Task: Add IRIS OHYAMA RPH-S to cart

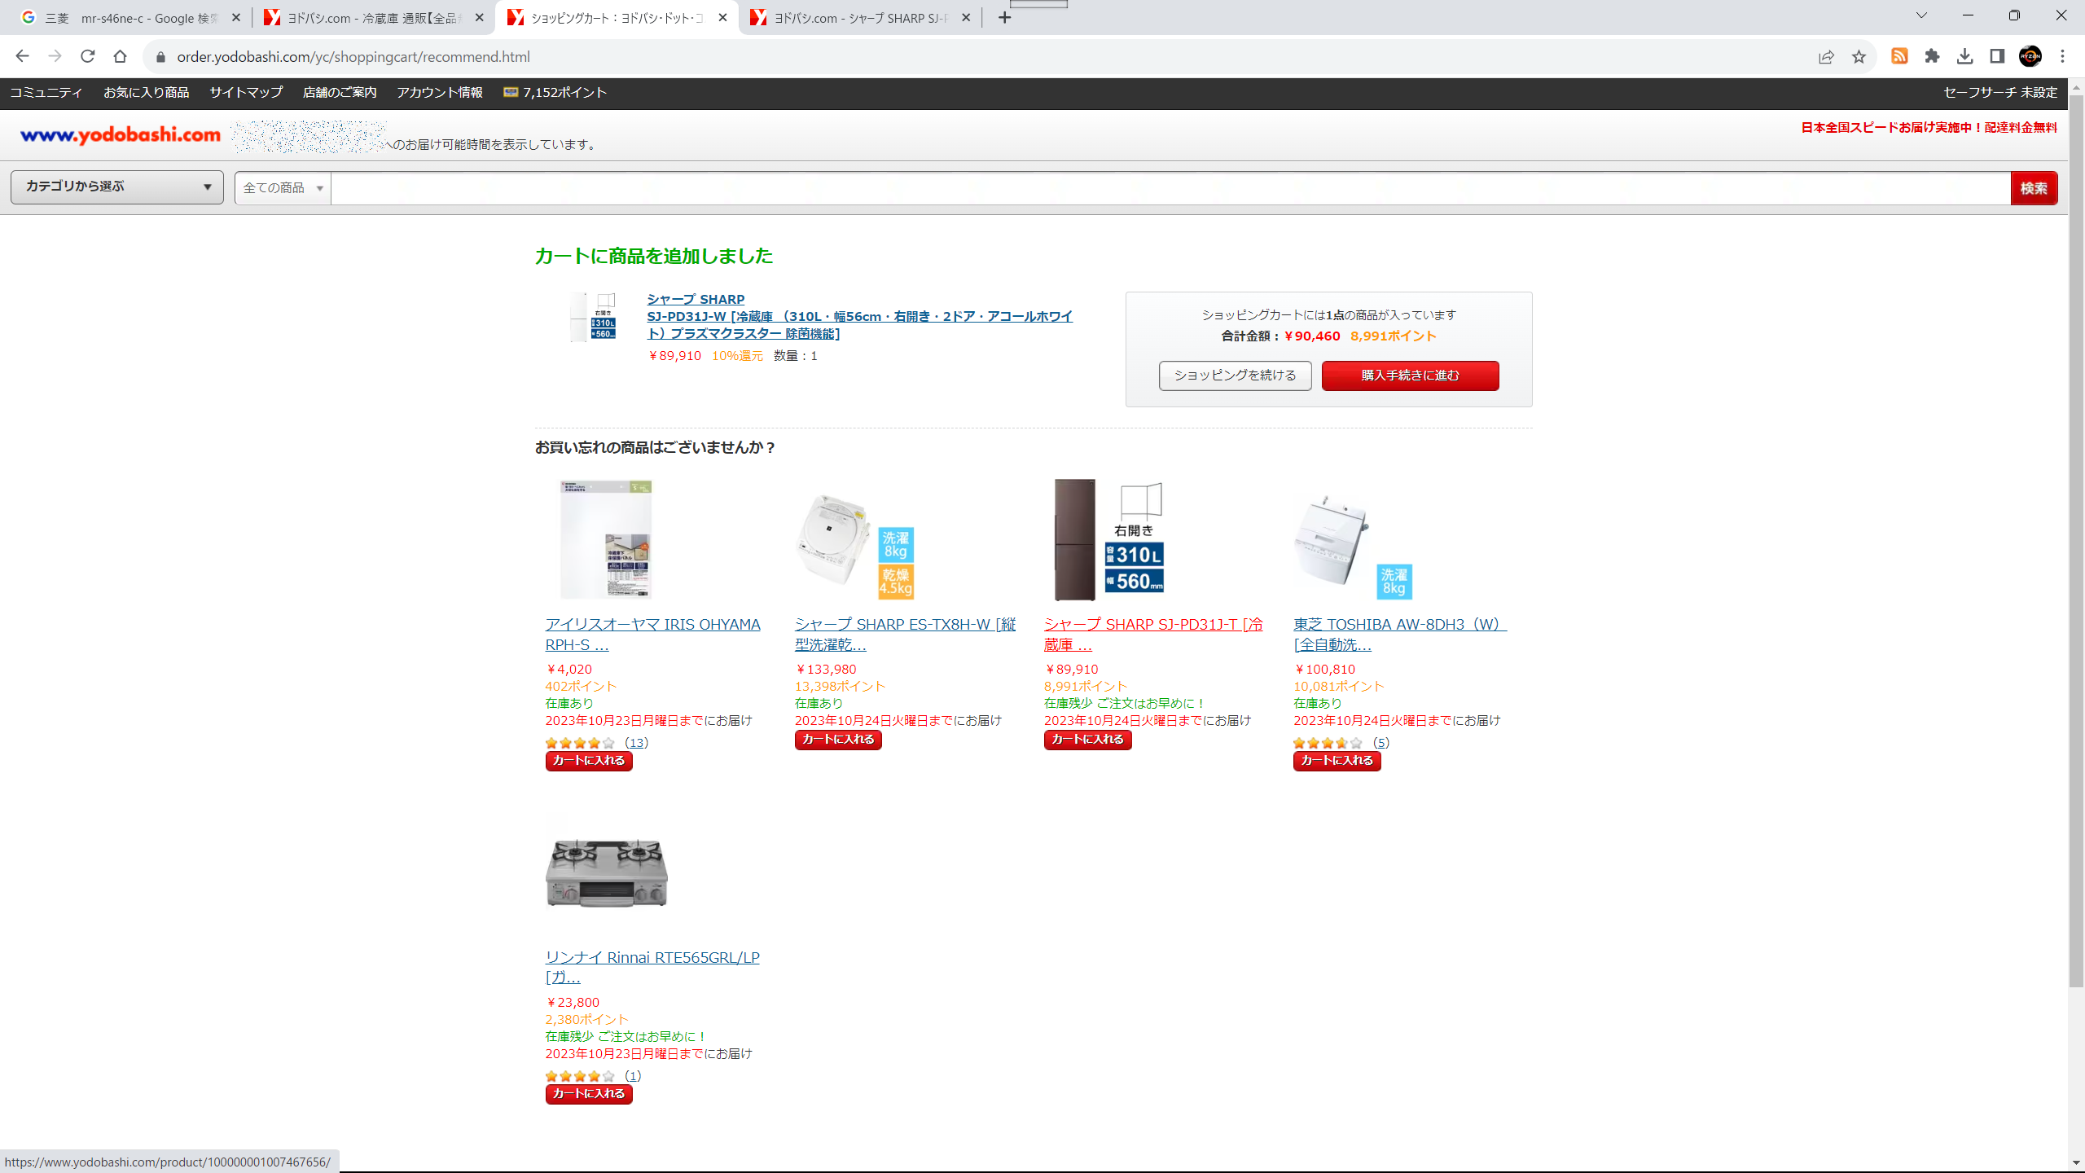Action: (x=589, y=761)
